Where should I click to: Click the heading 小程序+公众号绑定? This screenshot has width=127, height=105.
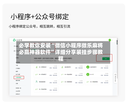pos(40,17)
